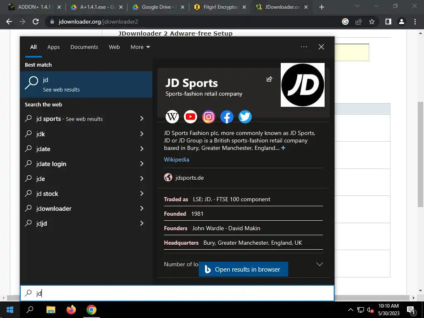Open Chrome profile icon
Image resolution: width=424 pixels, height=318 pixels.
(x=402, y=22)
